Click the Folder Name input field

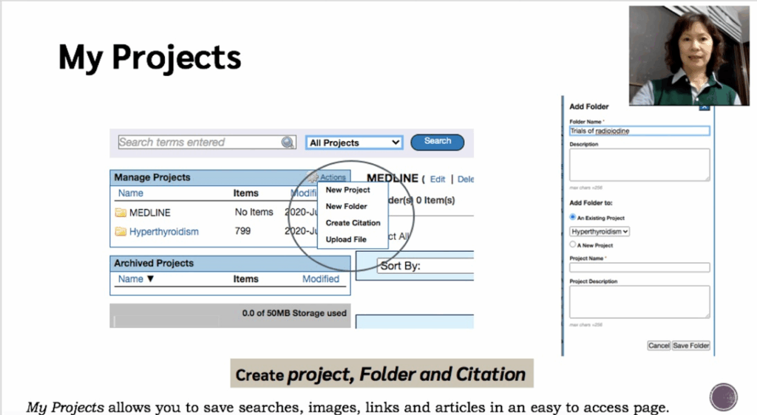click(639, 131)
